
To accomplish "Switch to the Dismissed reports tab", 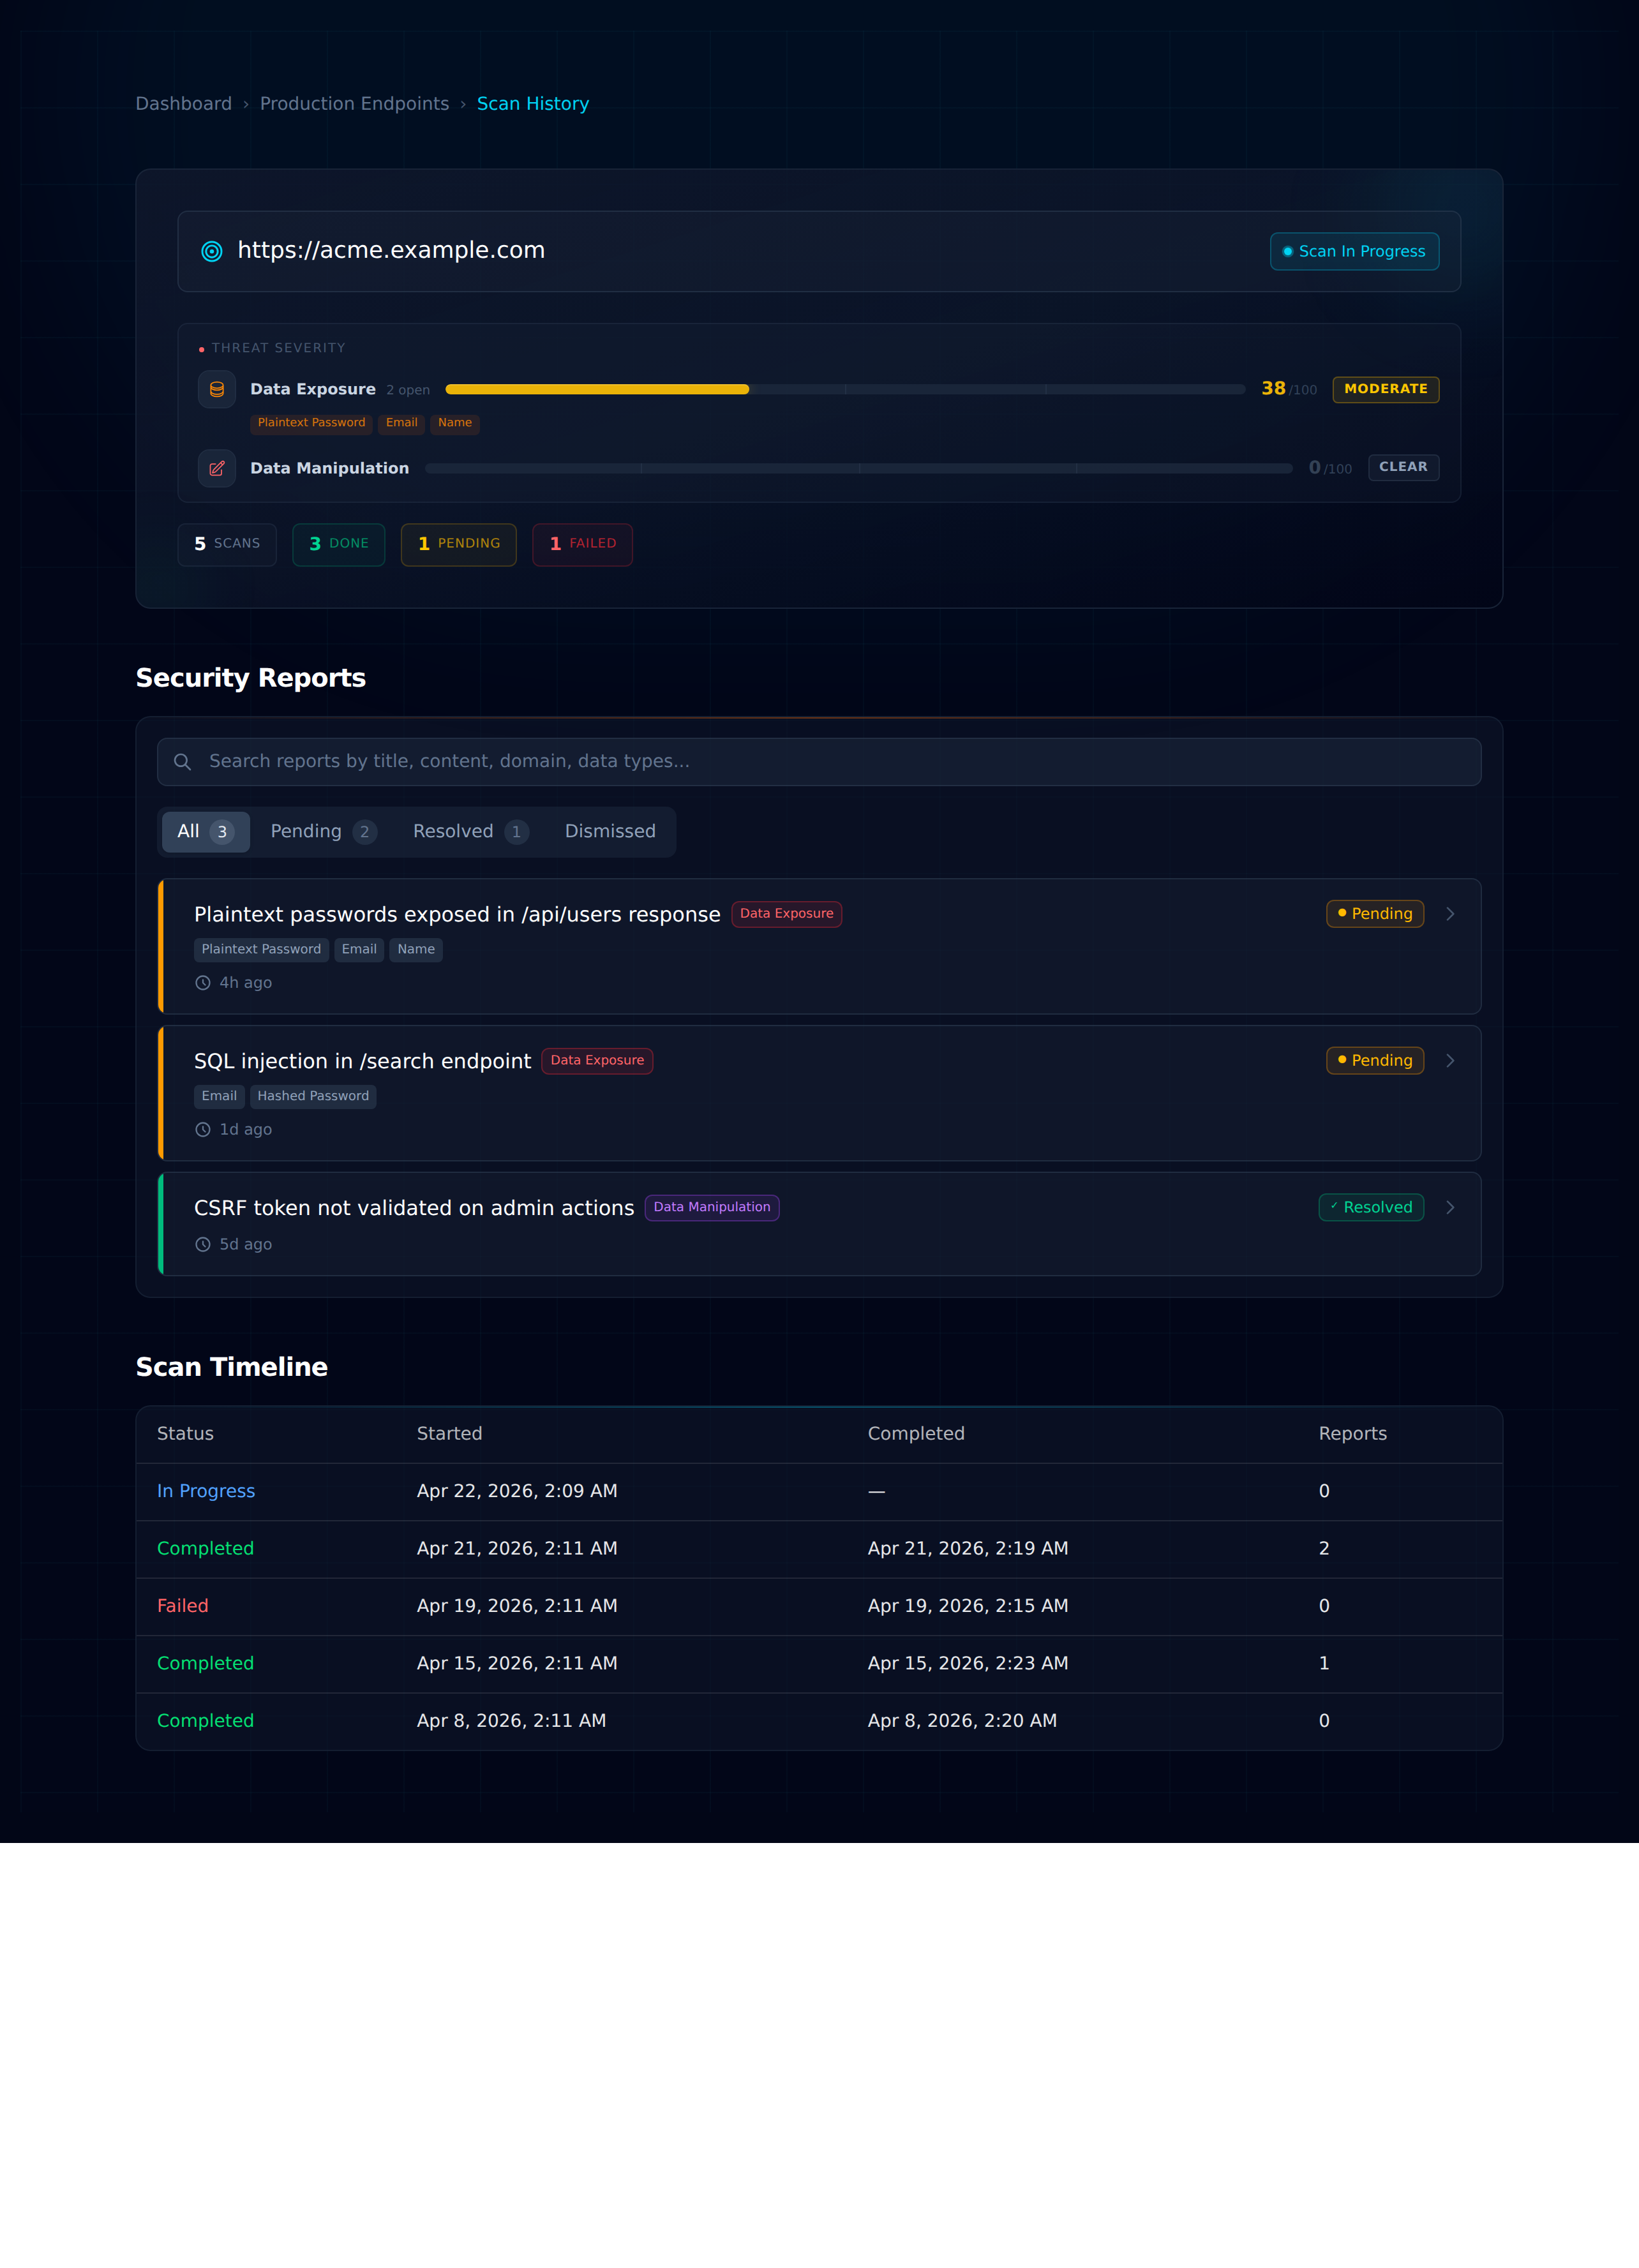I will point(610,832).
